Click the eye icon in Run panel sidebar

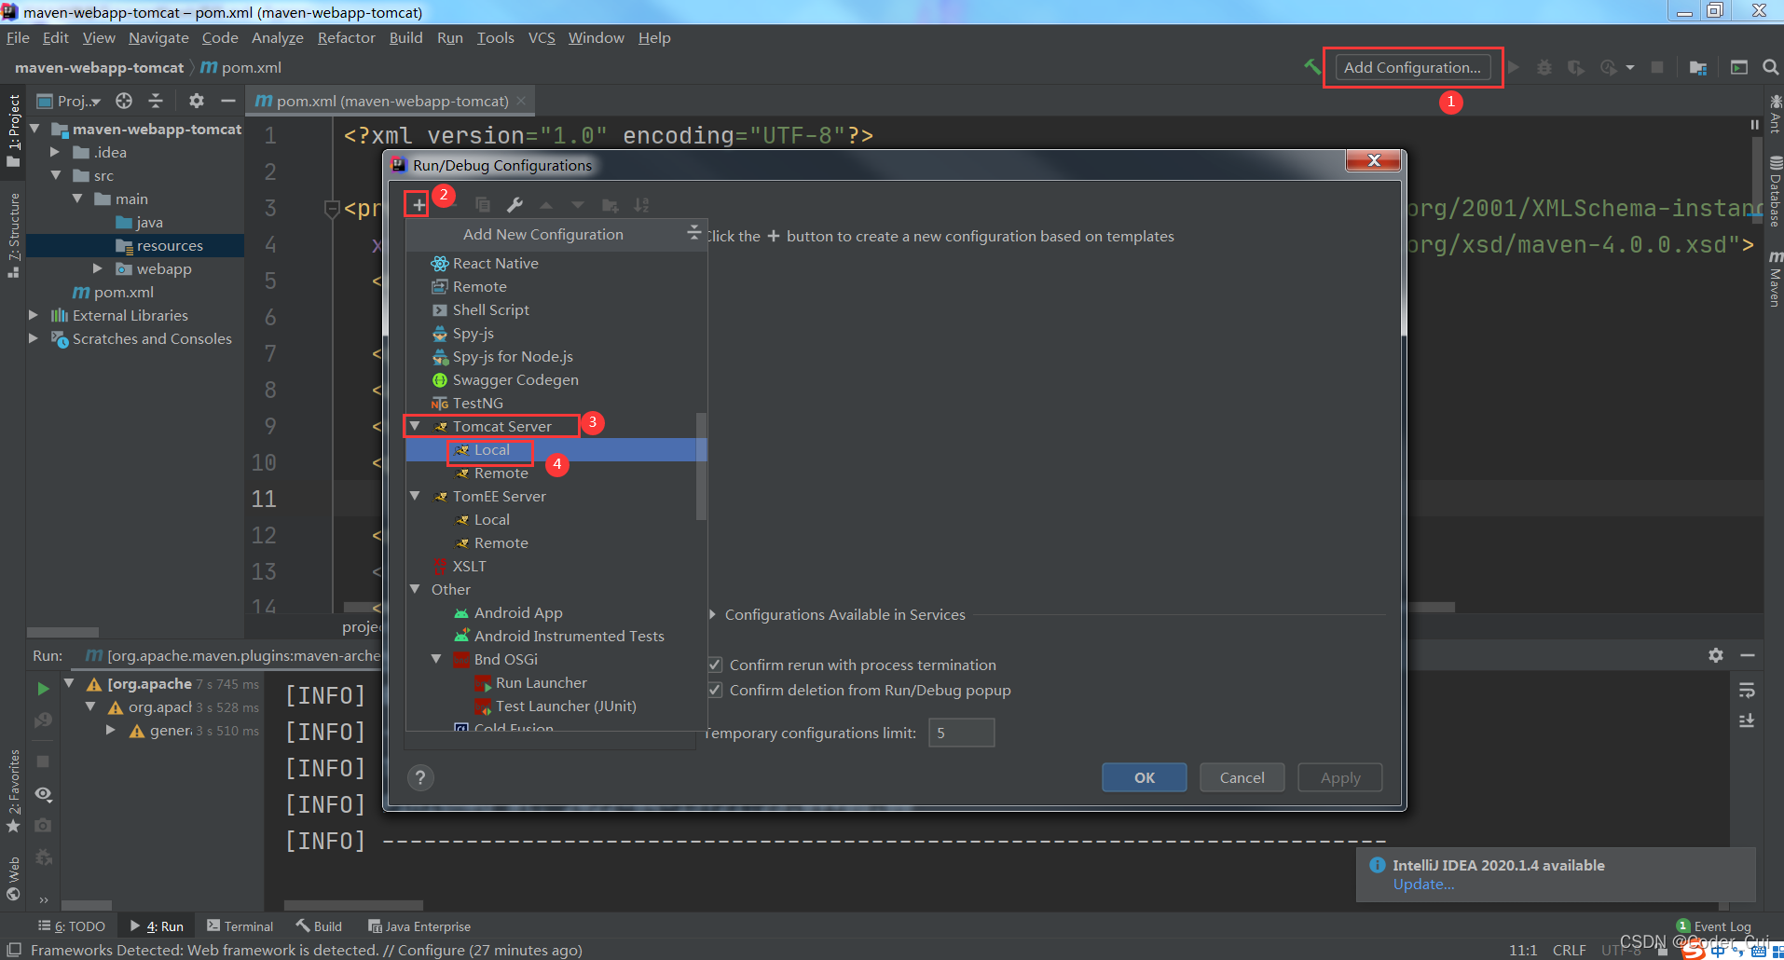pyautogui.click(x=43, y=794)
